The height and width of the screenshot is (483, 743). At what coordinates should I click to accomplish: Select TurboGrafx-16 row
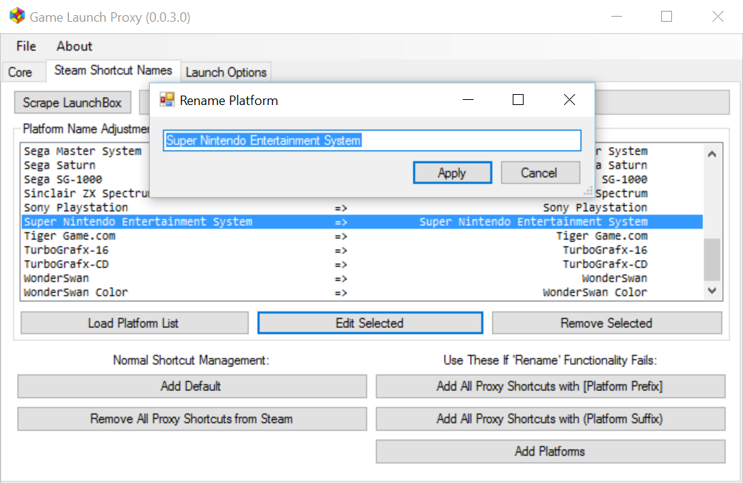point(362,250)
